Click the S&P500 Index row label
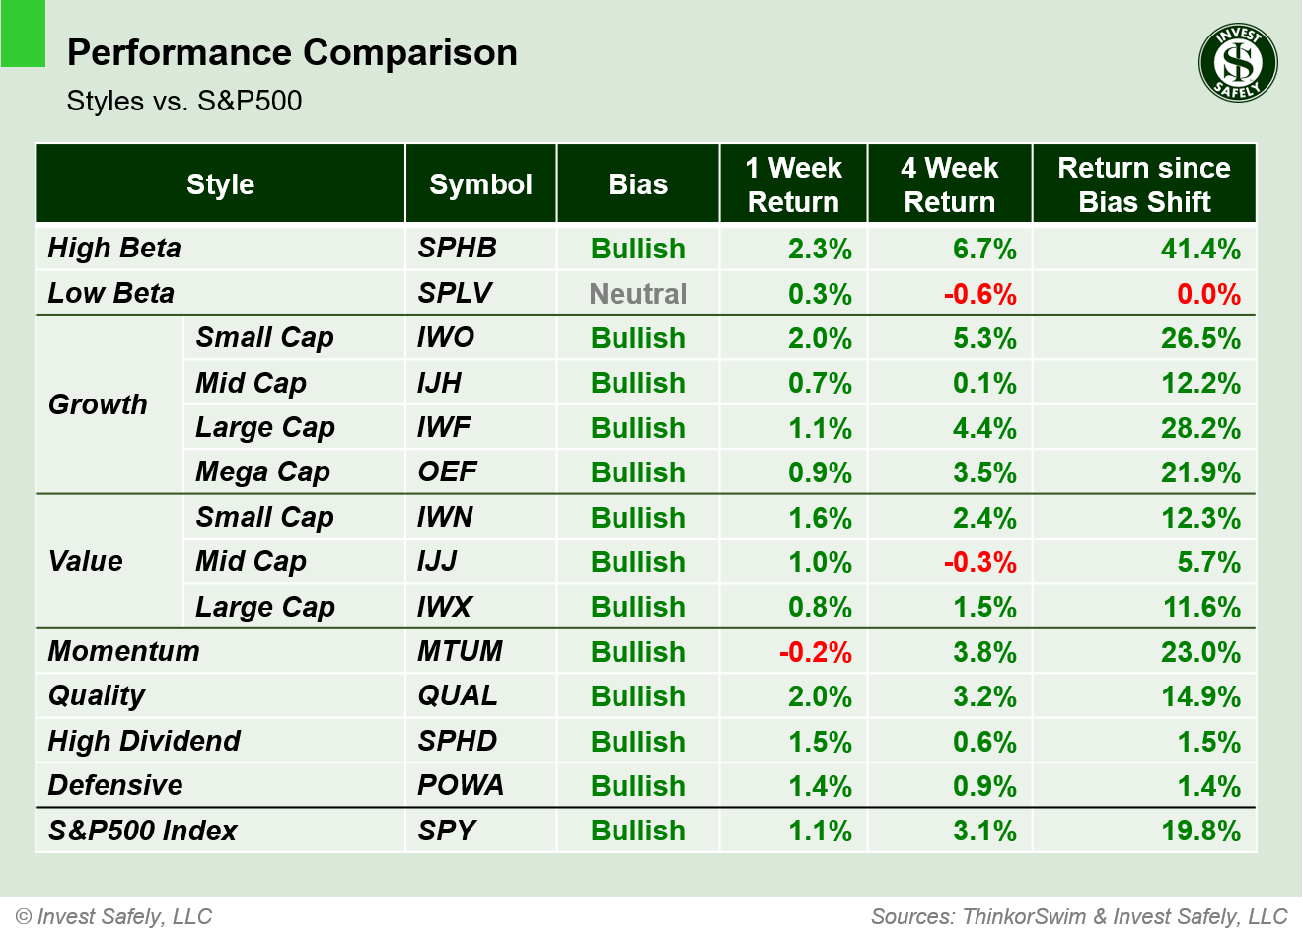 click(x=142, y=831)
